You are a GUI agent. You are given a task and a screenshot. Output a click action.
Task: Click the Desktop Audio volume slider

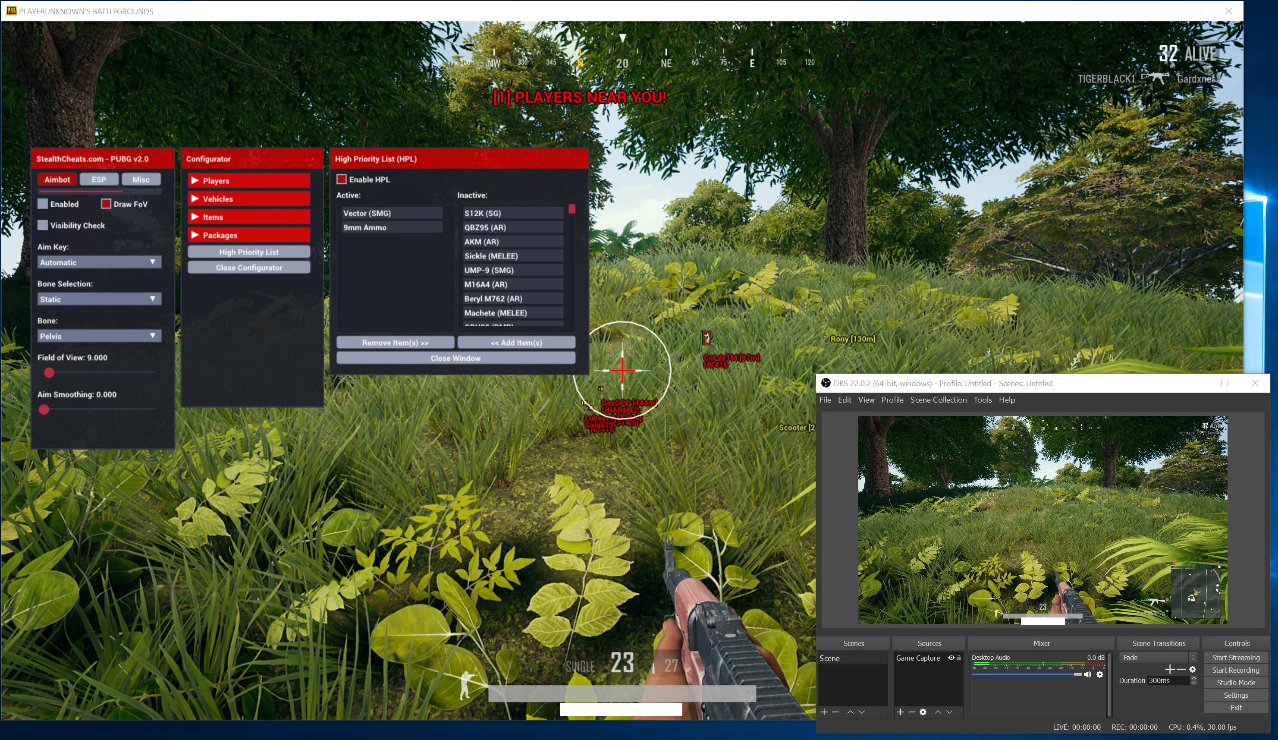coord(1026,674)
